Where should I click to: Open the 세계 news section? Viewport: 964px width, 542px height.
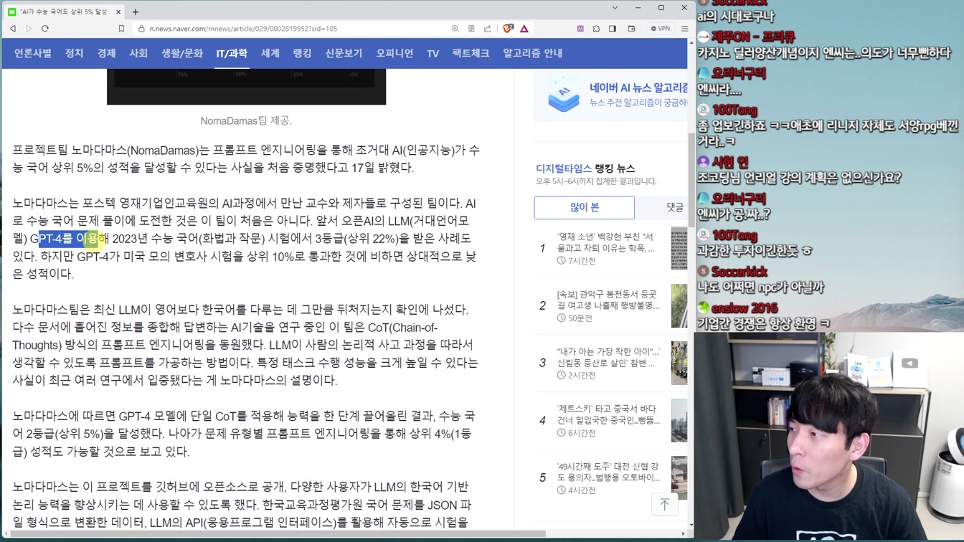tap(270, 53)
